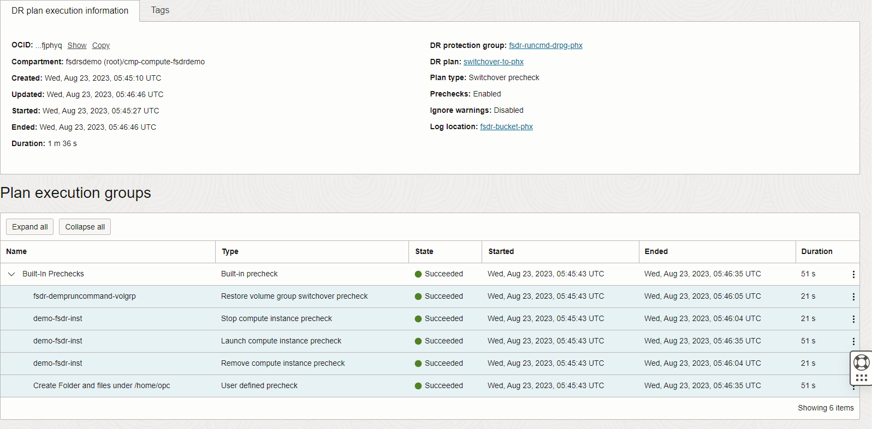Click the total duration '1 m 36 s'
The width and height of the screenshot is (872, 429).
62,143
